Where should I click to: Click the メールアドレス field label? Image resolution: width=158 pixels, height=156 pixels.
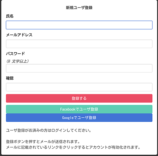pyautogui.click(x=19, y=35)
